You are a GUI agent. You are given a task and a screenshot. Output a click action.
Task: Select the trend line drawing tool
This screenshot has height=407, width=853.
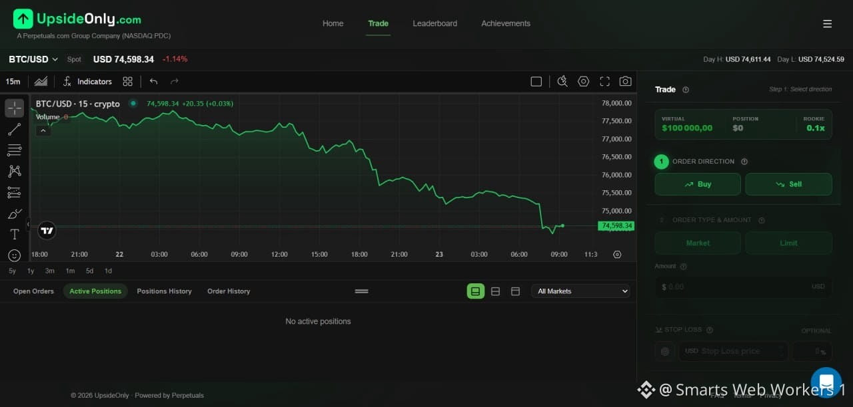click(14, 129)
